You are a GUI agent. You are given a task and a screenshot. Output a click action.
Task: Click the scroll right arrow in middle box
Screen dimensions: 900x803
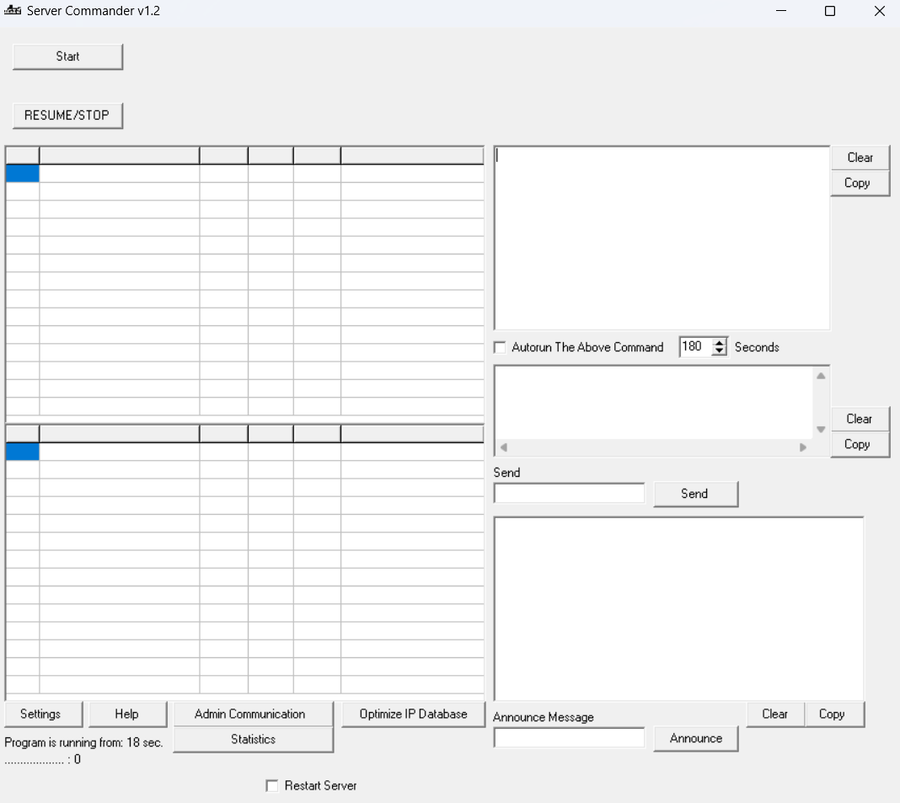pyautogui.click(x=803, y=447)
